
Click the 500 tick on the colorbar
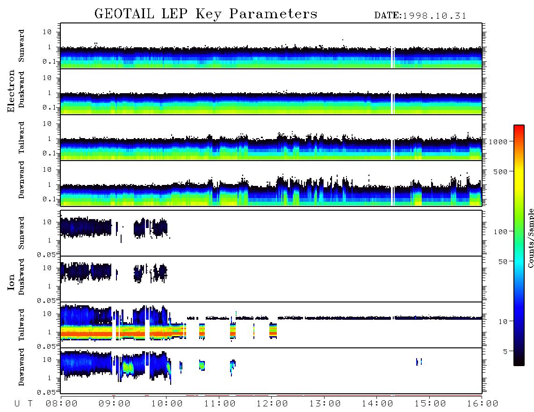pyautogui.click(x=501, y=171)
